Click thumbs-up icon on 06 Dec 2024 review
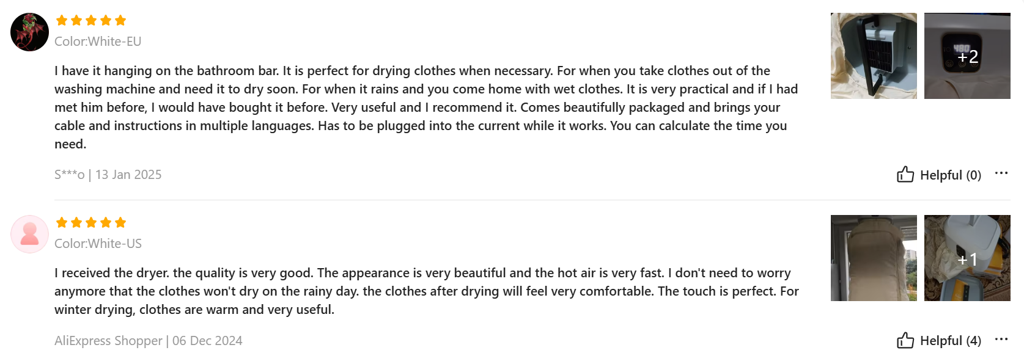Image resolution: width=1024 pixels, height=364 pixels. (905, 340)
